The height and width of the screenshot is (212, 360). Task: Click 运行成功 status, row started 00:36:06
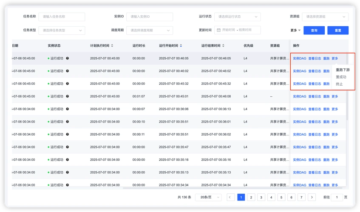click(57, 109)
